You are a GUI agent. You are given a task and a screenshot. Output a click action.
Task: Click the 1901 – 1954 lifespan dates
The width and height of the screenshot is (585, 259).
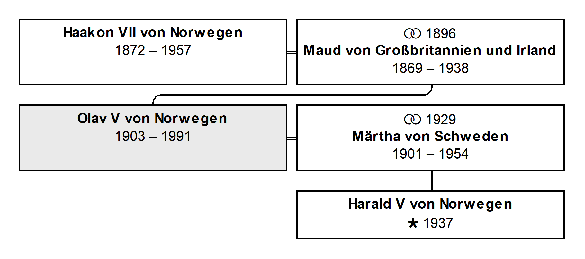(x=430, y=154)
